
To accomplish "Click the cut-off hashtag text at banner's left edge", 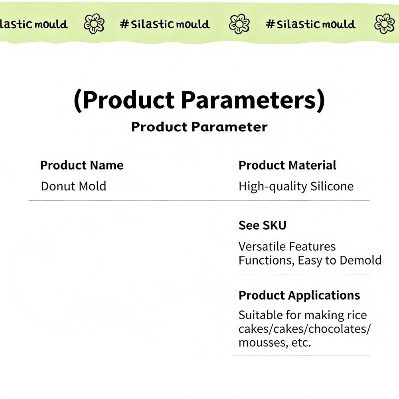I will pos(34,24).
